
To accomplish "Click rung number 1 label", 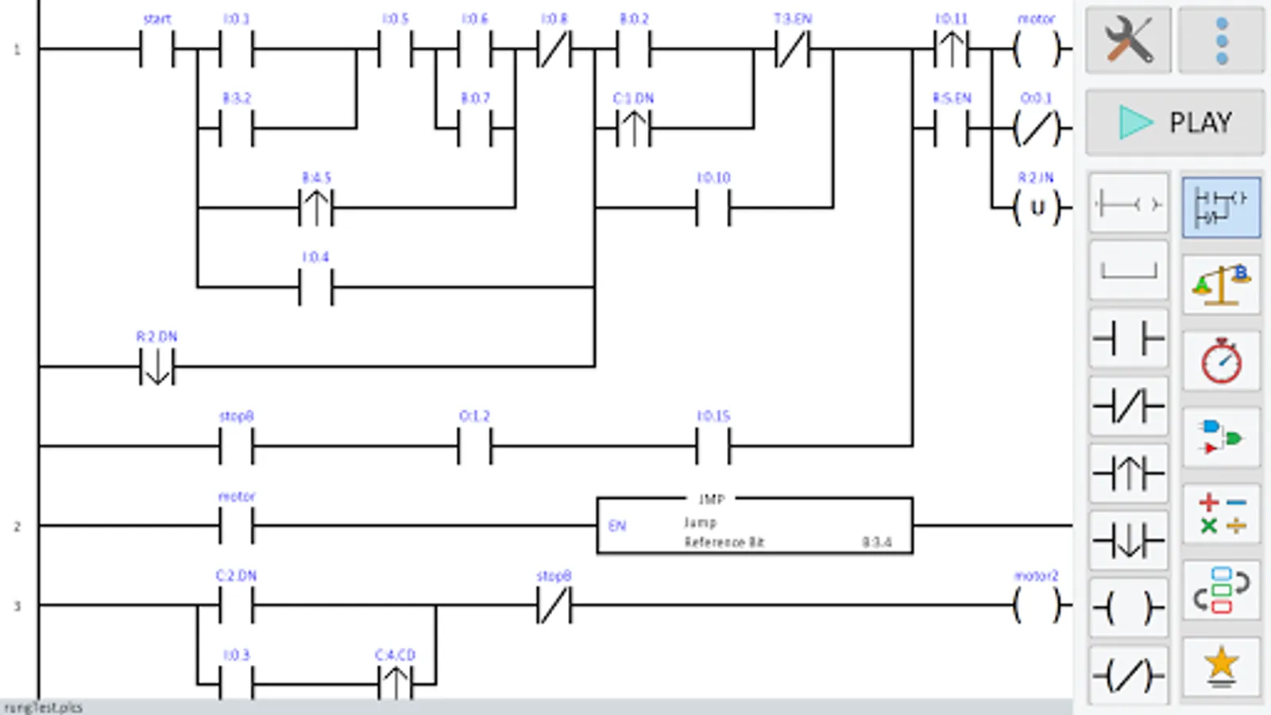I will click(x=17, y=49).
